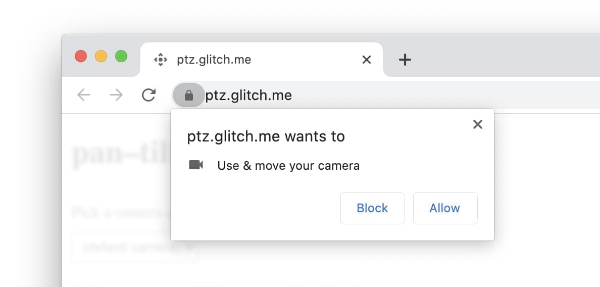This screenshot has height=287, width=600.
Task: Click the ptz.glitch.me tab favicon
Action: click(160, 60)
